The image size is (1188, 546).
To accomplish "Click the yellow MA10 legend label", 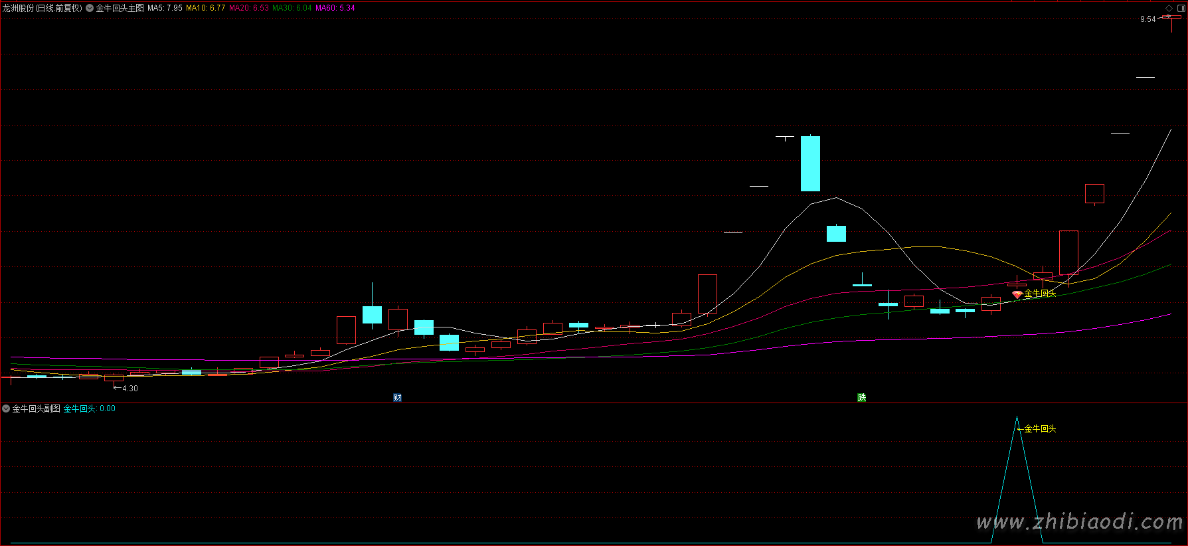I will pos(205,8).
